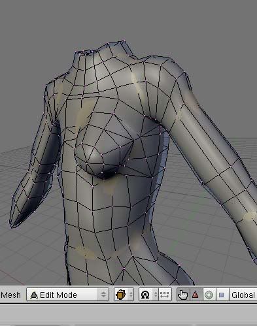Click the Edit Mode triangle mesh icon
Viewport: 257px width, 326px height.
point(34,295)
